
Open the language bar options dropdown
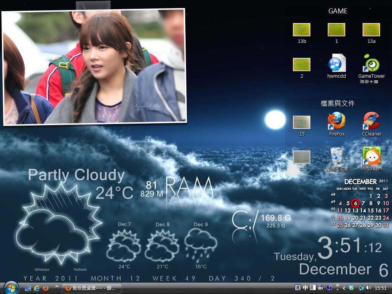(337, 288)
